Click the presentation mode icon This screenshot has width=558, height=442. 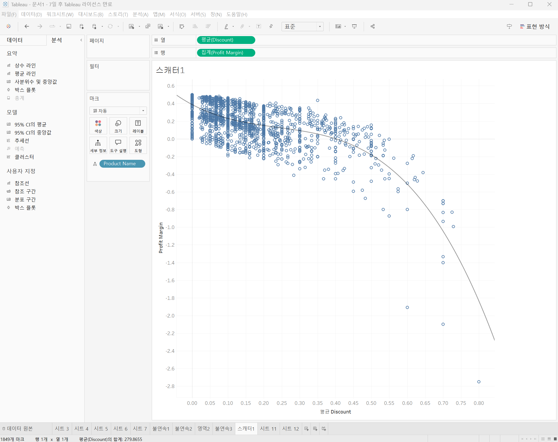pyautogui.click(x=354, y=26)
